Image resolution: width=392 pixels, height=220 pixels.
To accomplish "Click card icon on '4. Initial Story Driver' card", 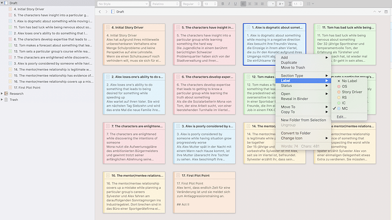I will (x=108, y=27).
